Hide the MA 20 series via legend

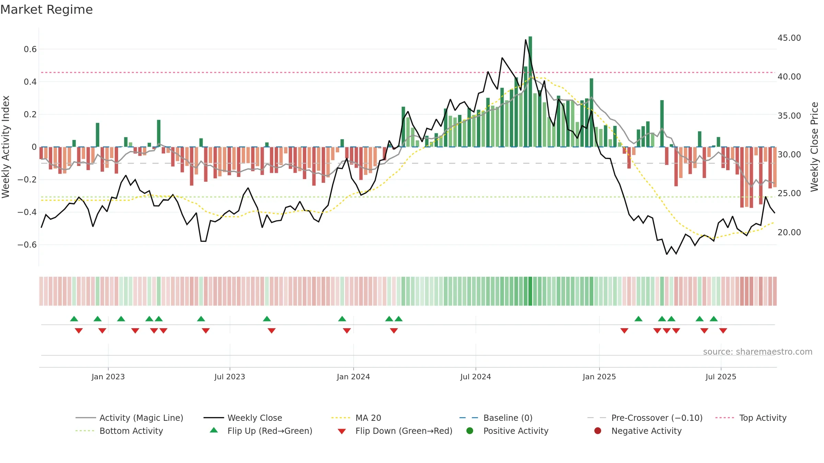356,418
